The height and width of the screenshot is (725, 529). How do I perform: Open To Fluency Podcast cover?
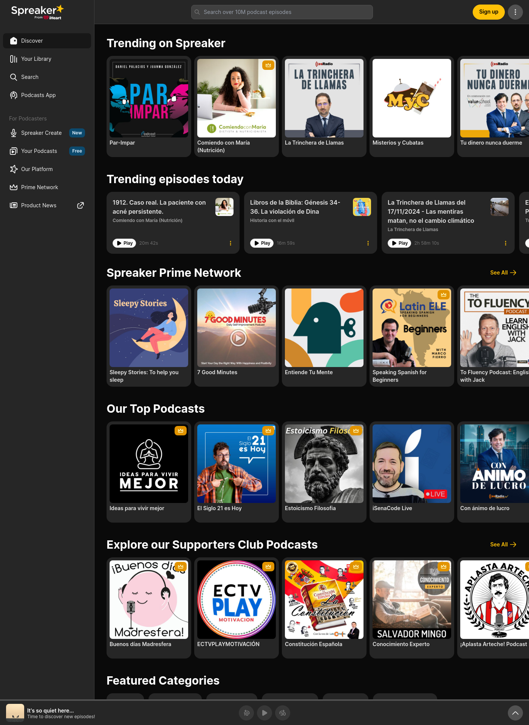(x=495, y=328)
